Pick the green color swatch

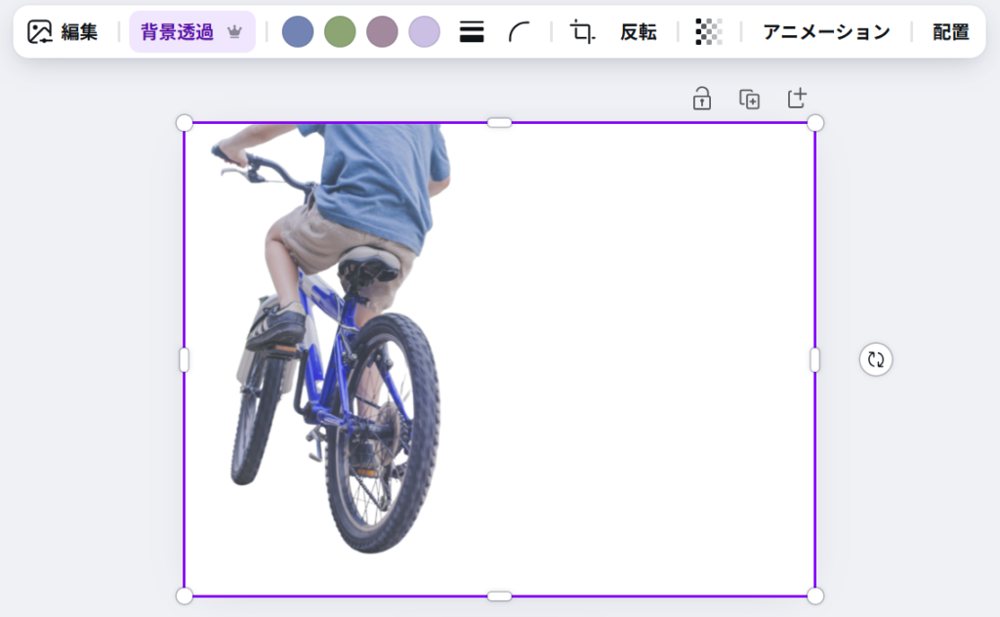pos(340,32)
